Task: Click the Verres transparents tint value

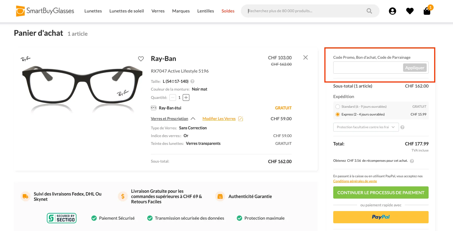Action: click(x=203, y=143)
